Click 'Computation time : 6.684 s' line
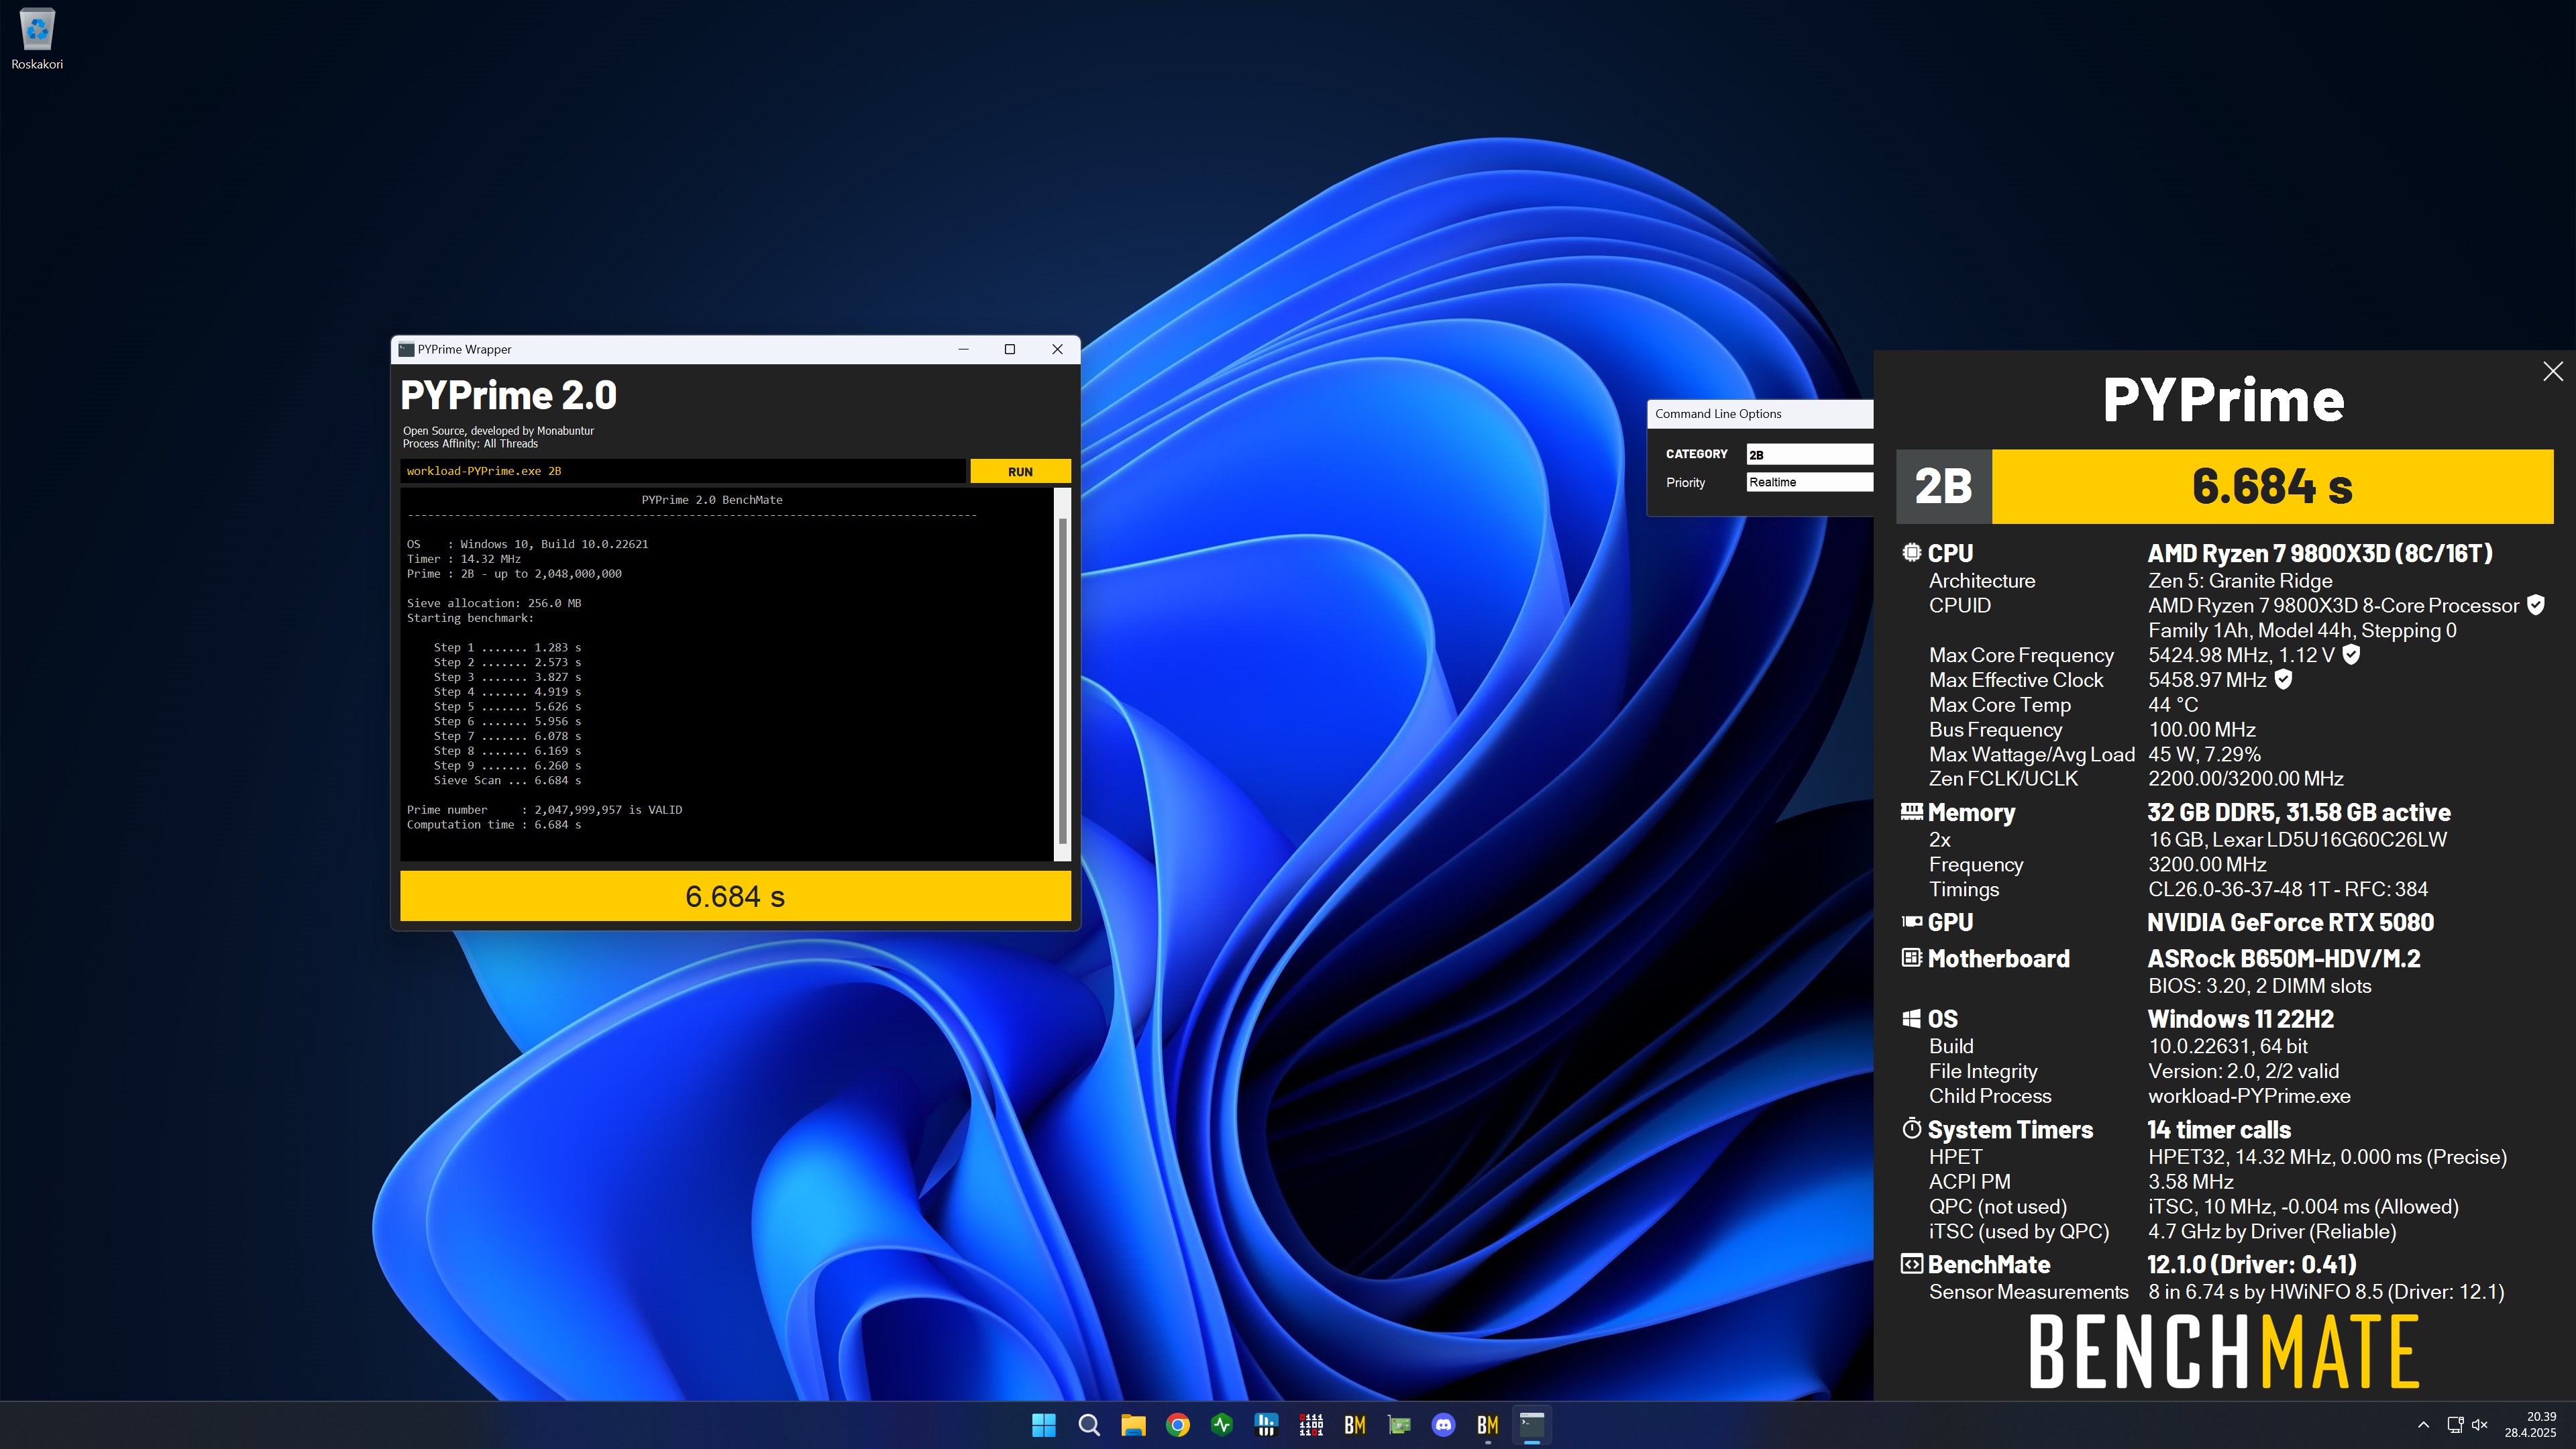The width and height of the screenshot is (2576, 1449). [494, 825]
